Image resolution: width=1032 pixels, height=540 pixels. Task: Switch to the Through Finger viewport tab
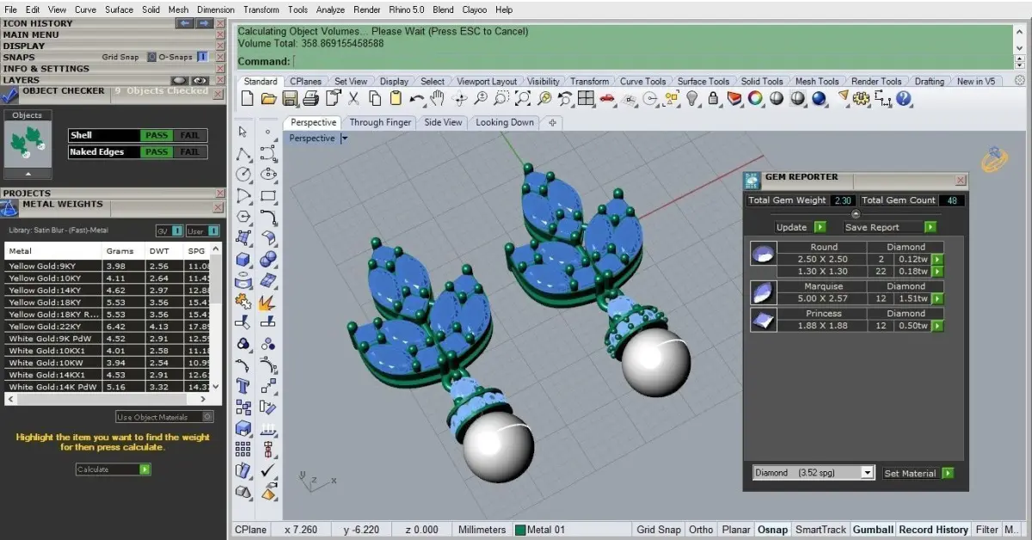pos(380,122)
